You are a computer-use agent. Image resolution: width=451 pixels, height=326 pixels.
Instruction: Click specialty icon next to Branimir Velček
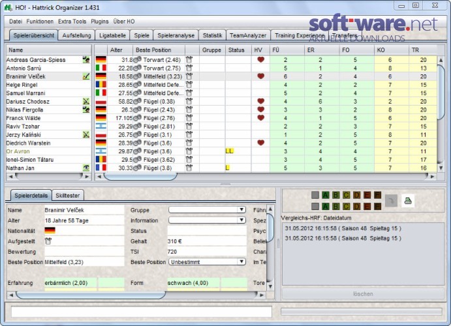pyautogui.click(x=86, y=76)
